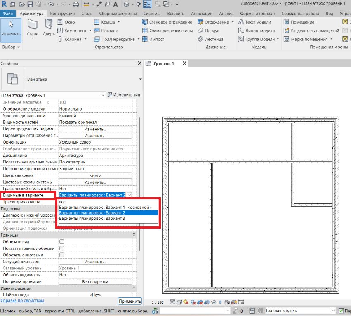Check the Обрезать аннотации option
Screen dimensions: 351x316
pos(62,255)
